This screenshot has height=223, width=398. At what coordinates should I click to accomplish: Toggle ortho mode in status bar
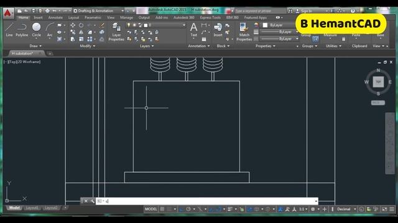tap(181, 209)
